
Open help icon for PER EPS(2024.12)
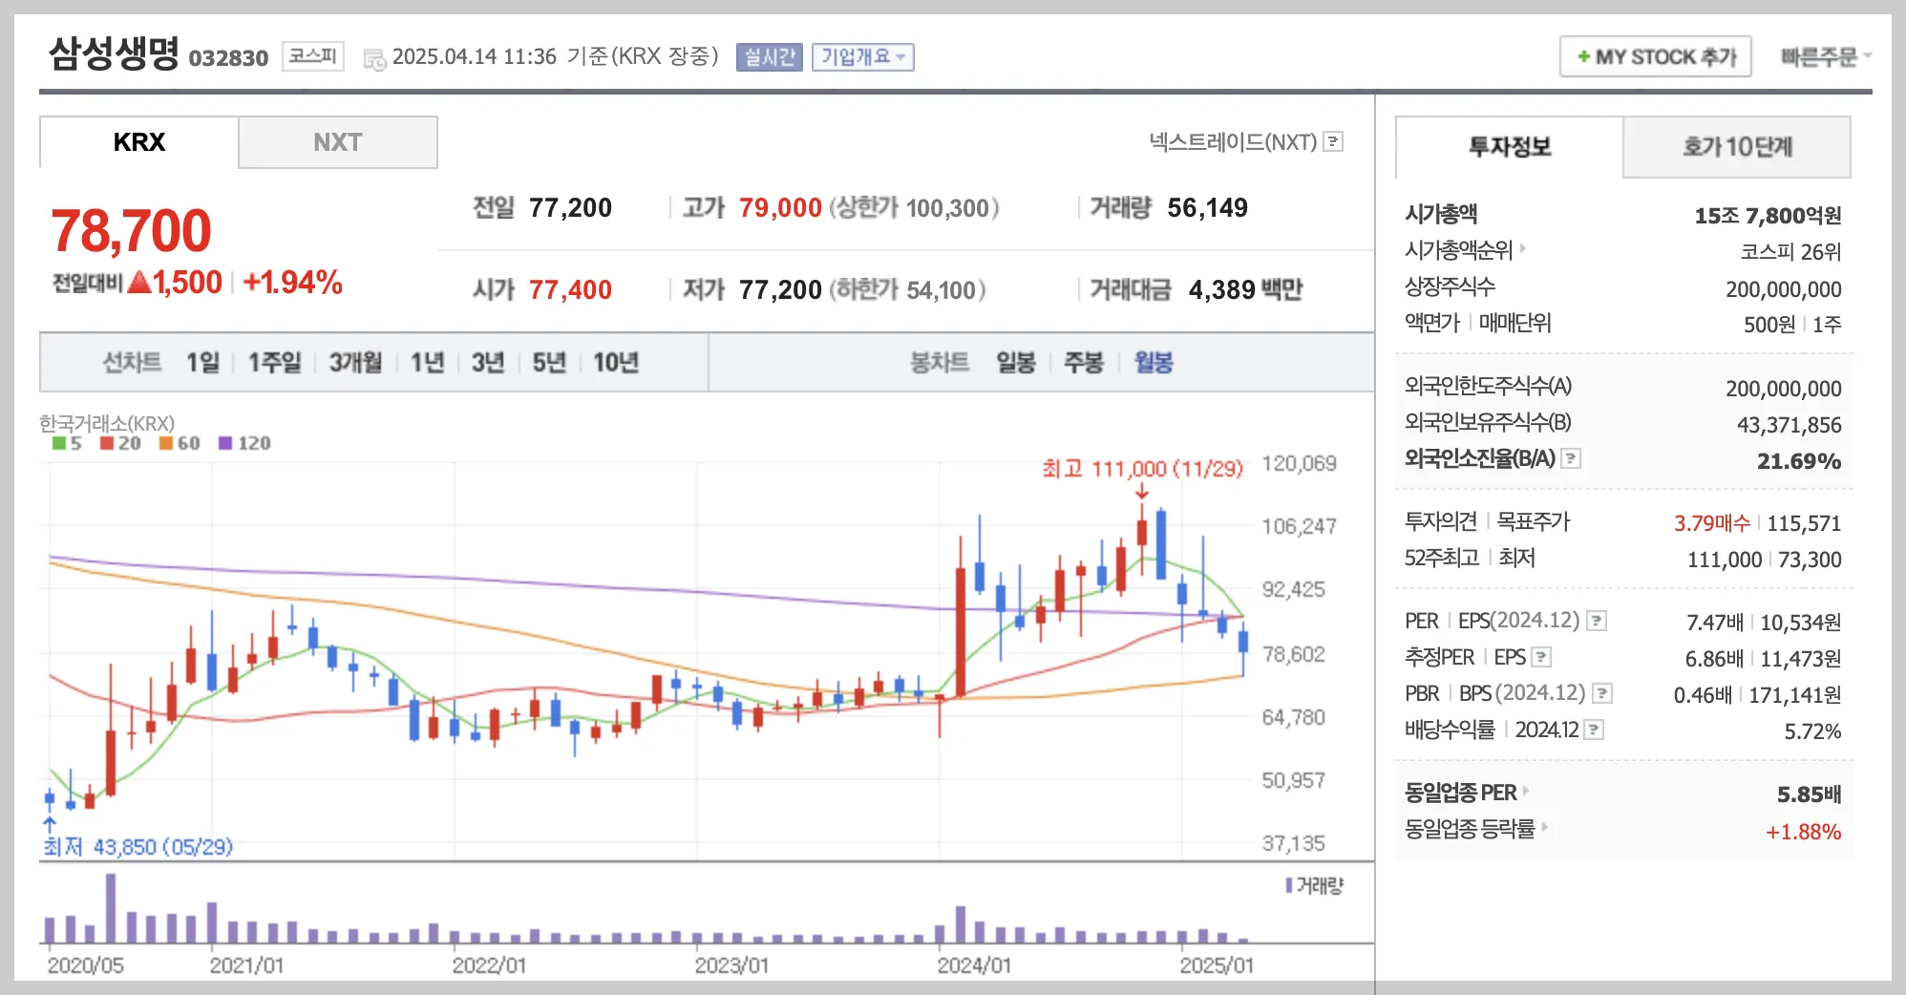[x=1597, y=622]
